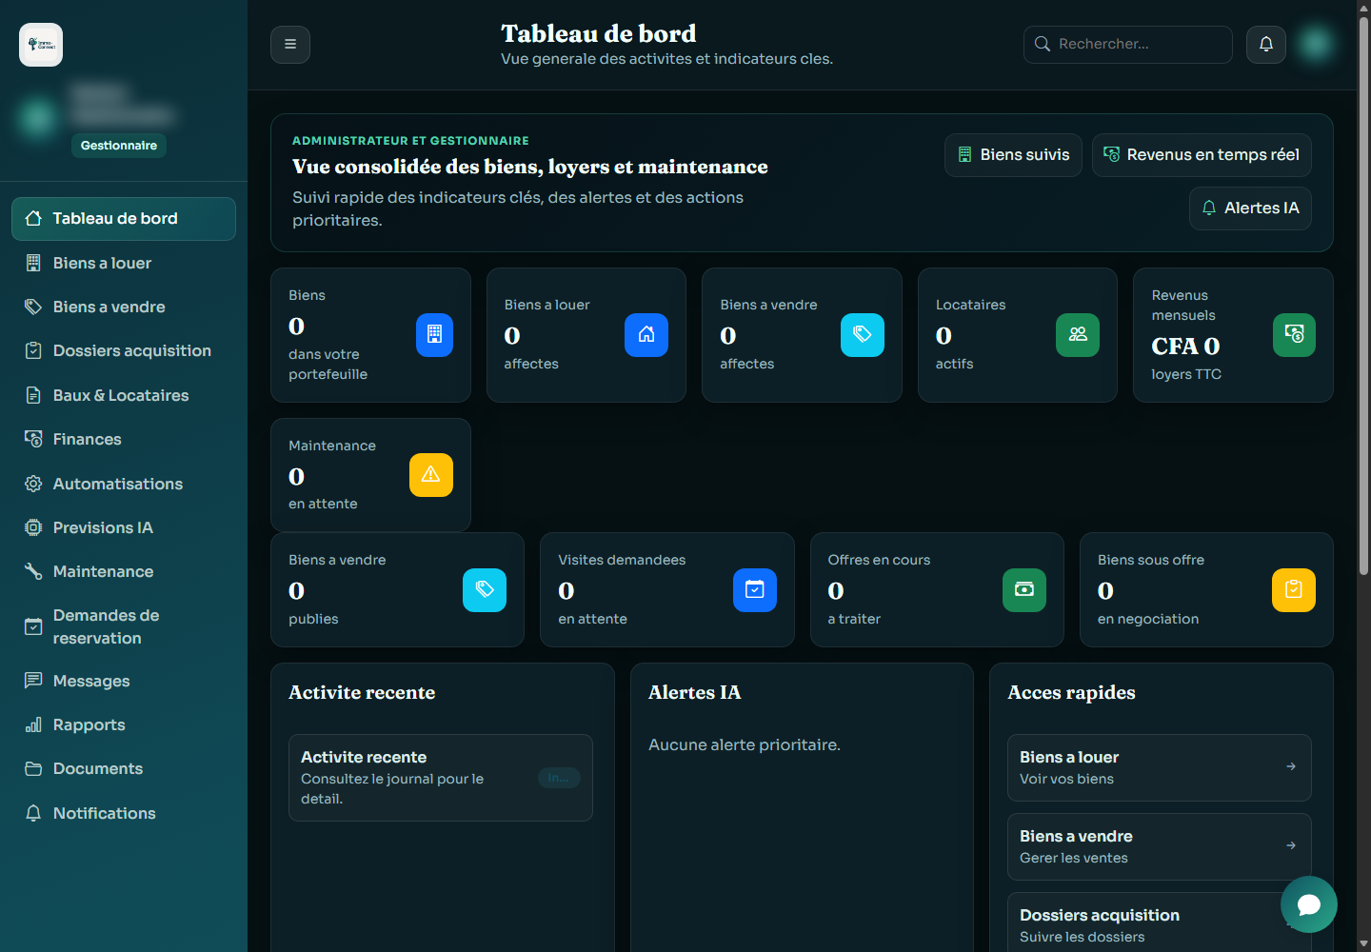Open Biens a louer from the sidebar
The width and height of the screenshot is (1371, 952).
[124, 263]
